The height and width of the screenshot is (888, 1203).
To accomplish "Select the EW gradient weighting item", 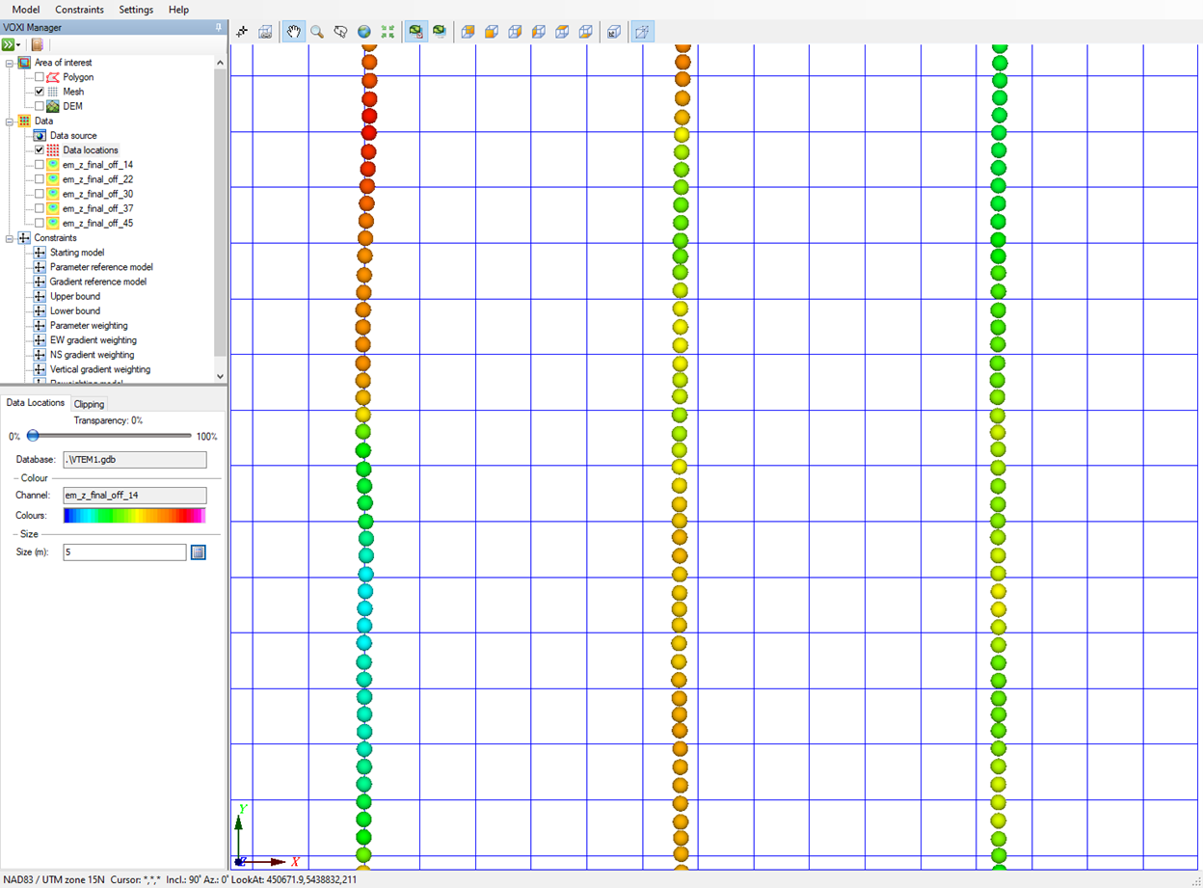I will (x=94, y=340).
